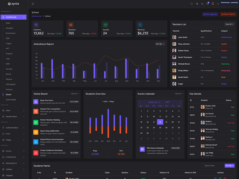Click the Plan Upgrade button

pyautogui.click(x=210, y=14)
